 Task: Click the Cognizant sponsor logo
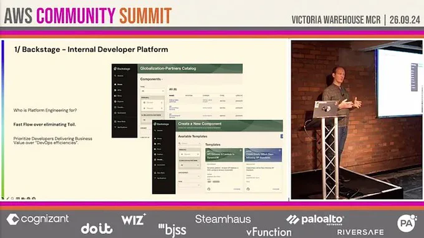tap(37, 219)
